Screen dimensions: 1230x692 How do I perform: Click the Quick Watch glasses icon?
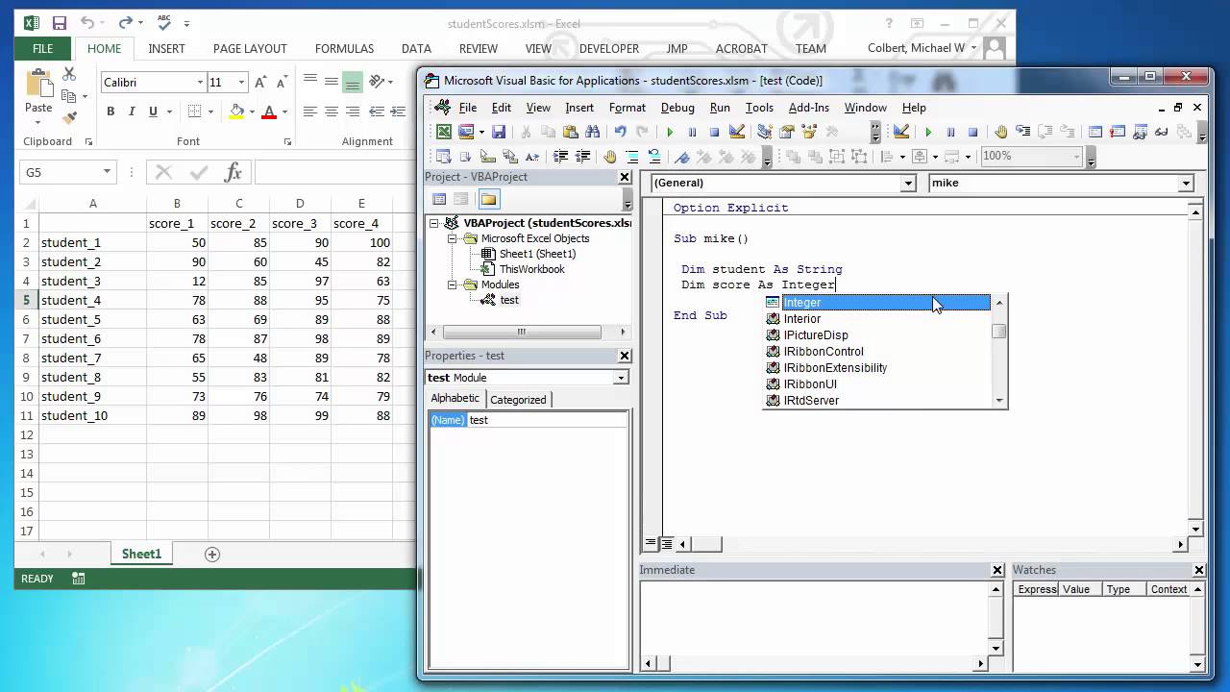(1160, 132)
